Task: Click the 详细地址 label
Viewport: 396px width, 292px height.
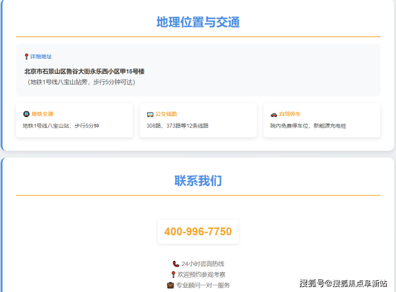Action: point(41,57)
